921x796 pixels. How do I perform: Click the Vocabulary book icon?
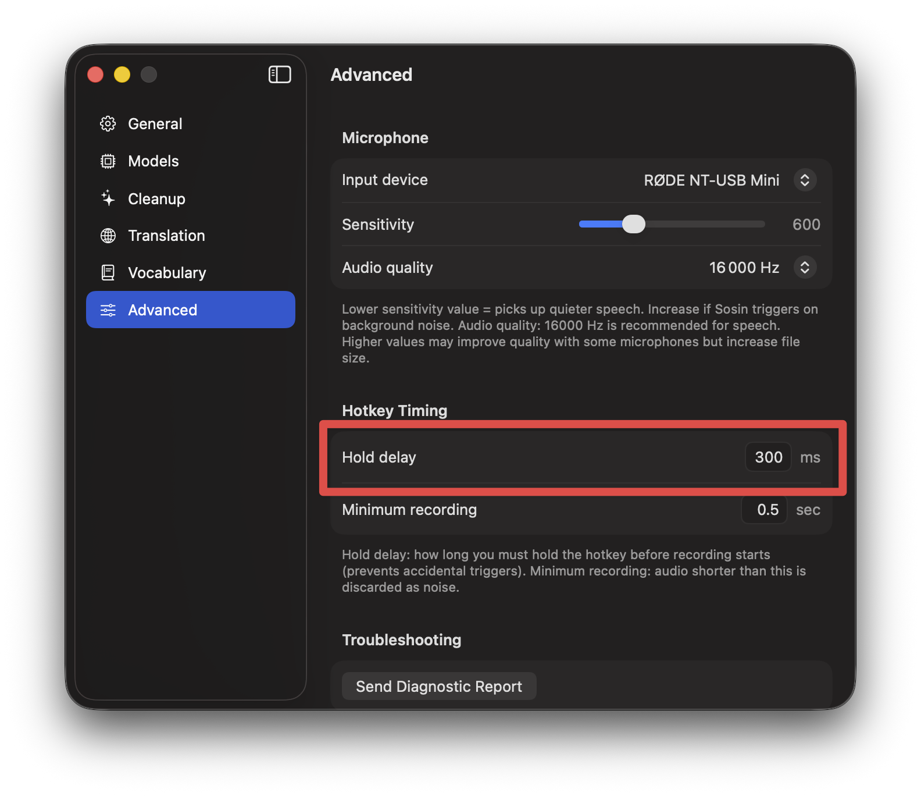click(x=108, y=273)
